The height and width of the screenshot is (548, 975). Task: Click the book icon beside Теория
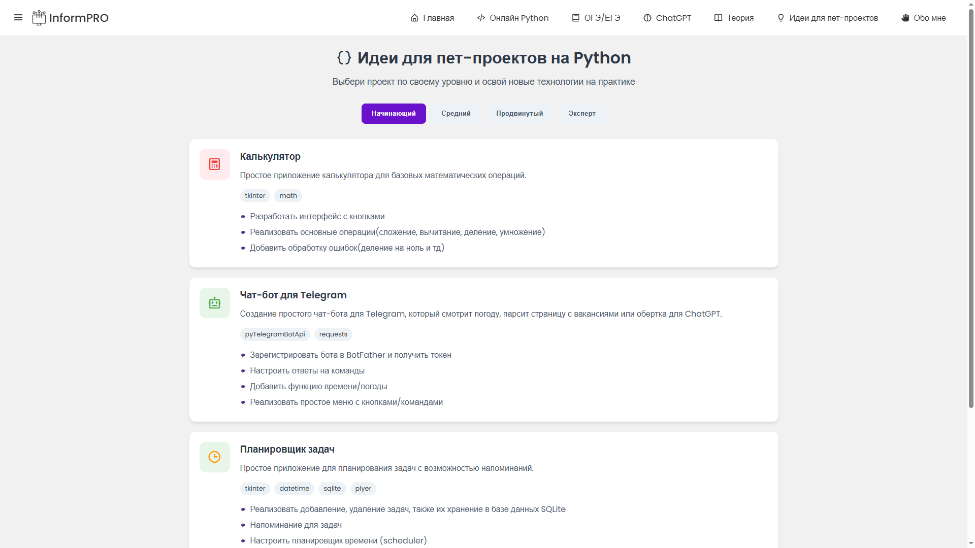pyautogui.click(x=718, y=18)
